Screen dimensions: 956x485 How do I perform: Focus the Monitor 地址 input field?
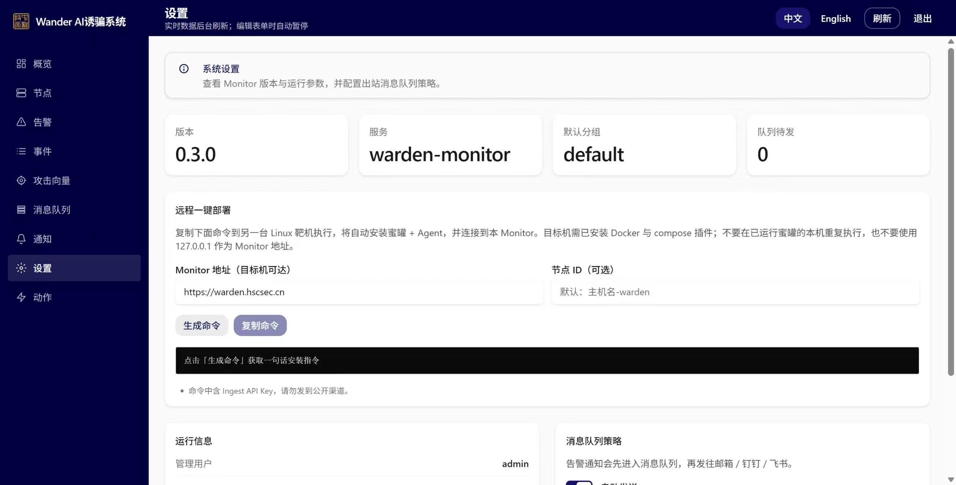[x=359, y=292]
